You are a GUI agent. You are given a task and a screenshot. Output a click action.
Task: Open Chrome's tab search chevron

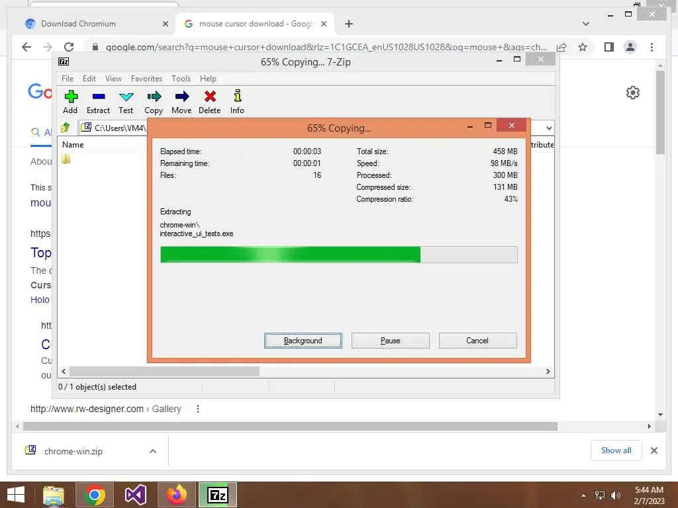pyautogui.click(x=586, y=24)
